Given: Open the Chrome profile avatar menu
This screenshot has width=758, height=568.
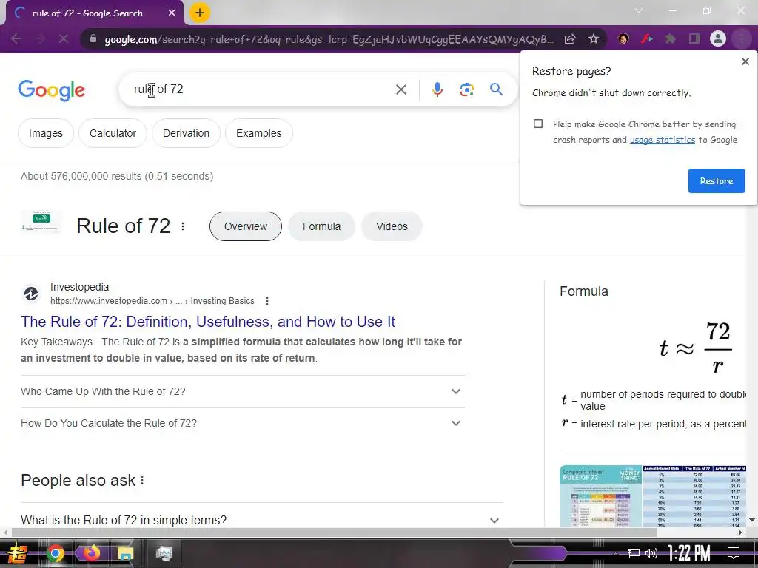Looking at the screenshot, I should coord(718,38).
